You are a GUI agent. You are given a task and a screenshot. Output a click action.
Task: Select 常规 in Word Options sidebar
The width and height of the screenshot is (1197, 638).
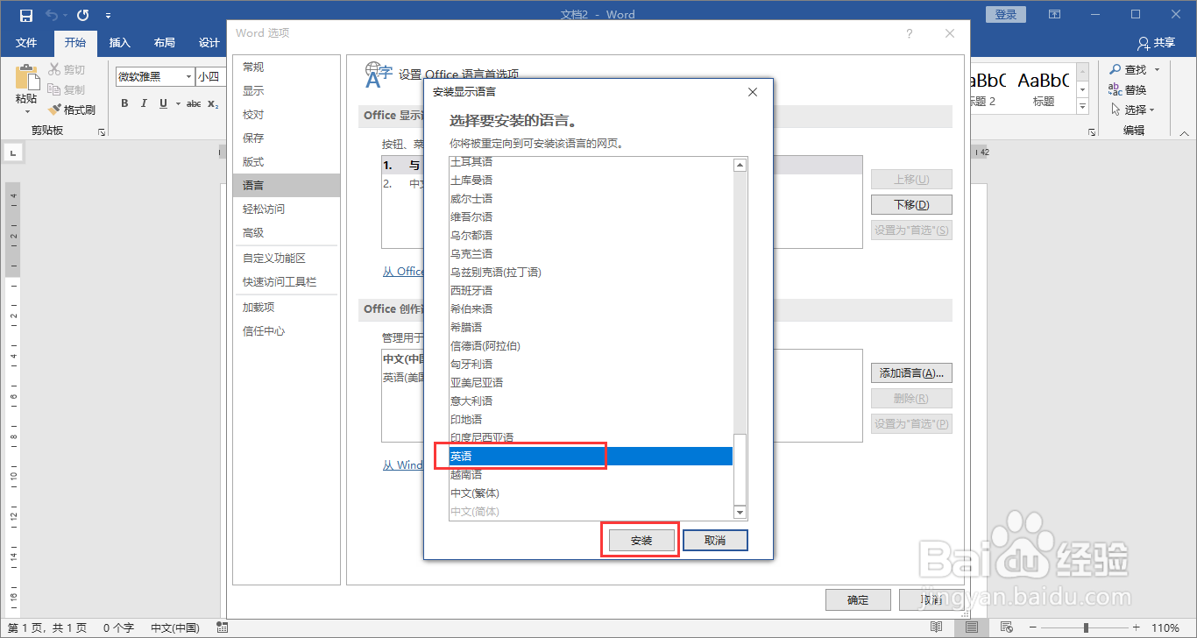tap(287, 67)
